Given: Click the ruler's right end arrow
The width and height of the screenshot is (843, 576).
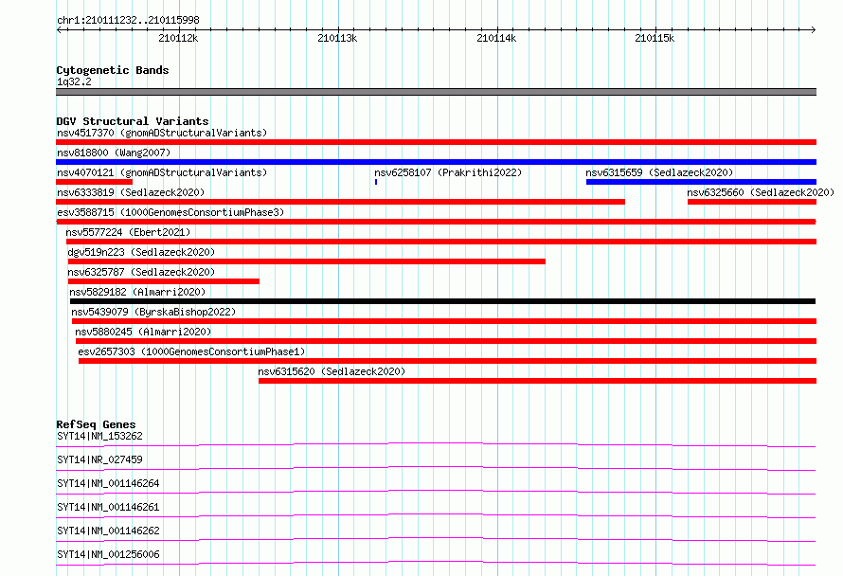Looking at the screenshot, I should [814, 29].
